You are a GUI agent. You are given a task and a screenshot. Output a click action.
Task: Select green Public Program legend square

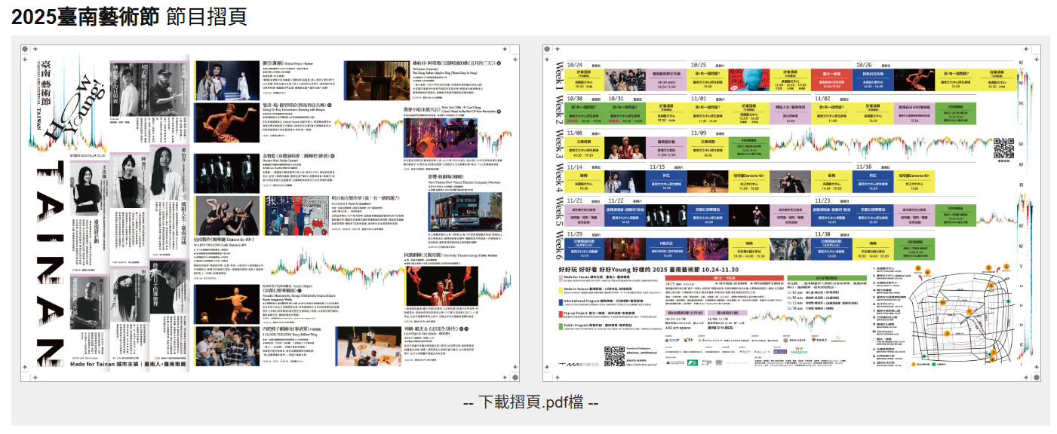[561, 325]
